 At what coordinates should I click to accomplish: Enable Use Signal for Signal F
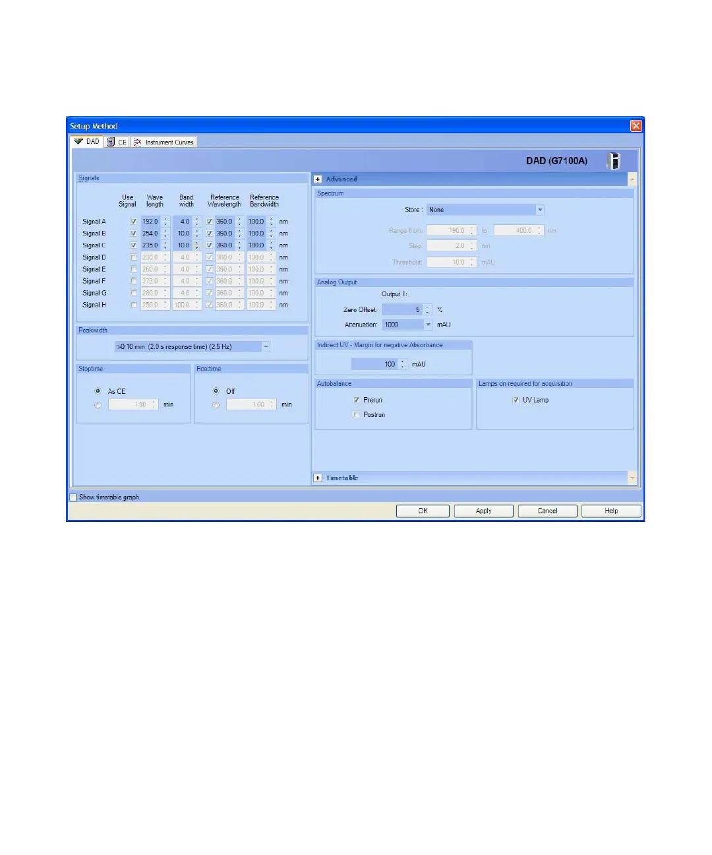coord(134,281)
